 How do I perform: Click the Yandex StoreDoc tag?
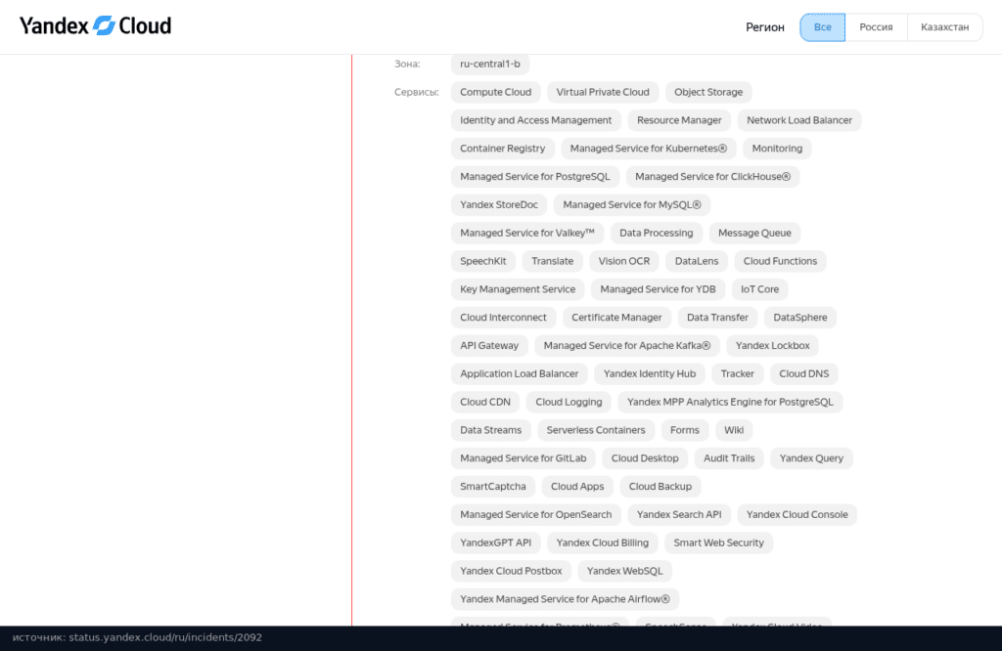tap(499, 204)
